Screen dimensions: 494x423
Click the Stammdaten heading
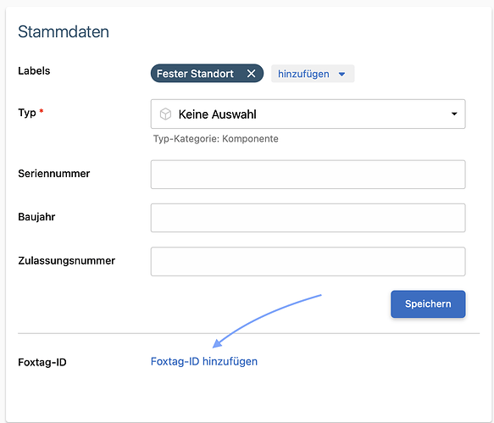[64, 31]
